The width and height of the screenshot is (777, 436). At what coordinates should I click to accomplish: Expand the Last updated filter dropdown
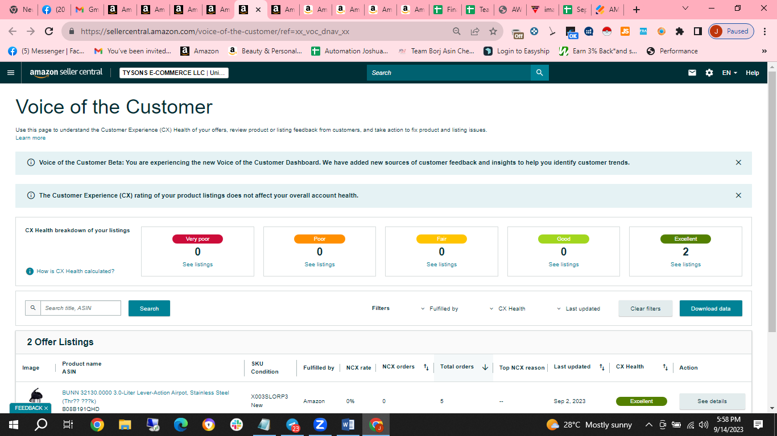pyautogui.click(x=578, y=309)
